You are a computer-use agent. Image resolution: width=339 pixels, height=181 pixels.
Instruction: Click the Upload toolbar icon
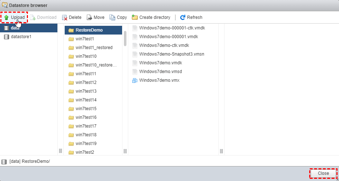click(x=6, y=17)
